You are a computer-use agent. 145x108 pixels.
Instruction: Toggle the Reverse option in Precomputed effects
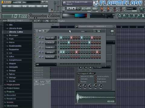click(x=79, y=82)
